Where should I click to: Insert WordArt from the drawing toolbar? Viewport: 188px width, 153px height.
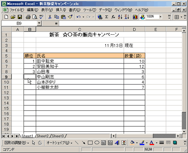[x=117, y=143]
